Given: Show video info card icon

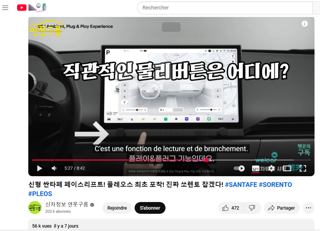Looking at the screenshot, I should [x=305, y=24].
